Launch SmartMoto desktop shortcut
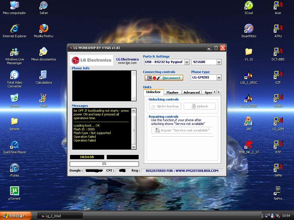The image size is (294, 220). (x=249, y=31)
